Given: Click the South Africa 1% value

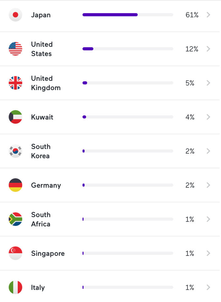Looking at the screenshot, I should click(190, 219).
